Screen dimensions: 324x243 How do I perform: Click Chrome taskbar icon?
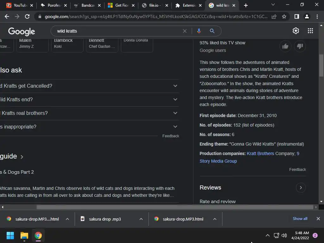pyautogui.click(x=38, y=235)
